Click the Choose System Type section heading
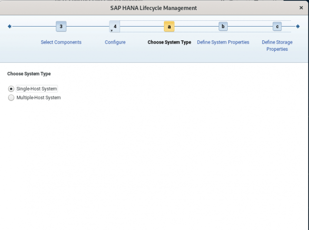Viewport: 309px width, 230px height. coord(29,74)
